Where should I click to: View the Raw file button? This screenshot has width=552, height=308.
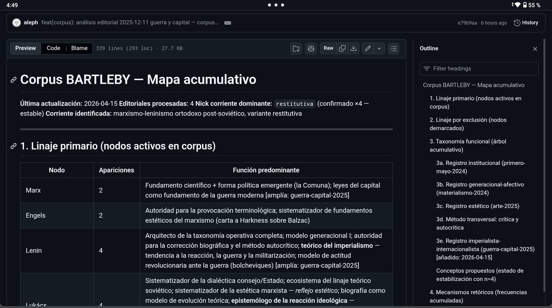[x=328, y=48]
